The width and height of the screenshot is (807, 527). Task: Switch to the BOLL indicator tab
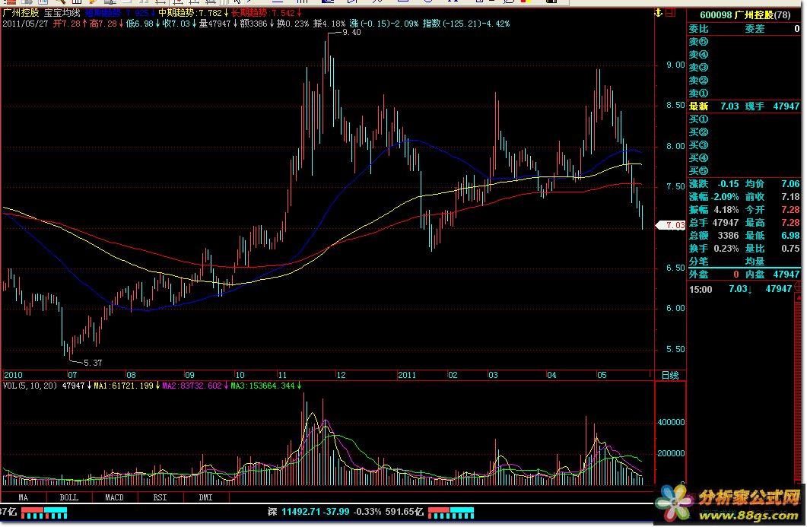tap(69, 497)
